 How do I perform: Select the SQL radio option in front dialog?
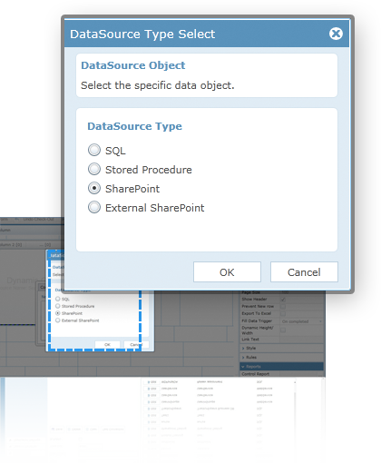(x=94, y=150)
